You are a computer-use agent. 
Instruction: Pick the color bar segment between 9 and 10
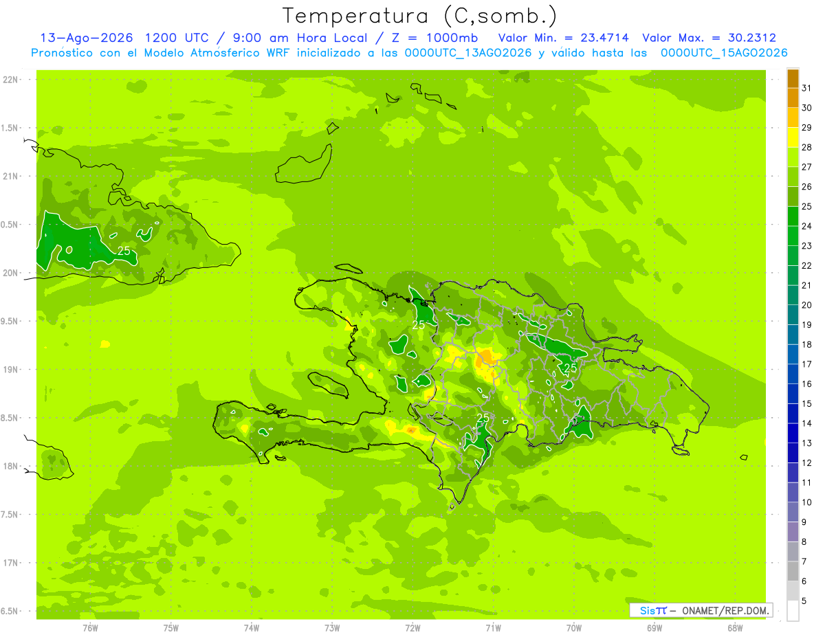793,512
